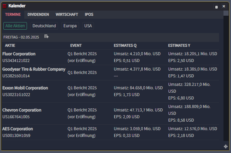Click the AKTIE column header
This screenshot has width=231, height=153.
click(10, 45)
